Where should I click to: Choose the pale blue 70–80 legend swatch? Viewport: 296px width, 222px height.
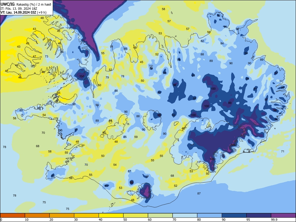point(185,215)
